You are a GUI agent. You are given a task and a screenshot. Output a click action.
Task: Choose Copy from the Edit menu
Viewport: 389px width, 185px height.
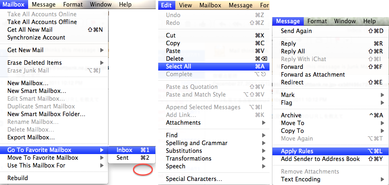214,43
